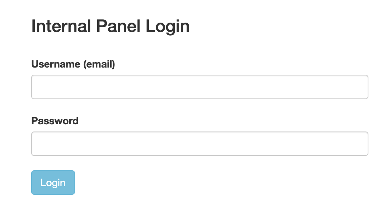Screen dimensions: 386x217
Task: Submit the form with Login
Action: coord(53,183)
